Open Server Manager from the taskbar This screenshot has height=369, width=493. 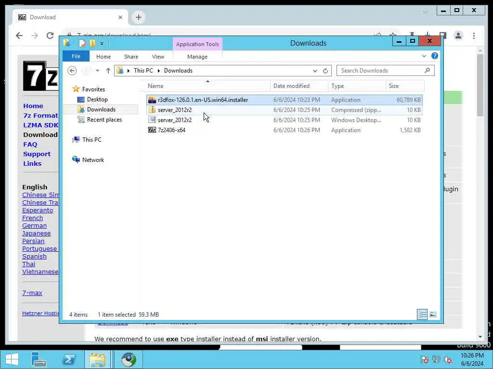pos(39,359)
